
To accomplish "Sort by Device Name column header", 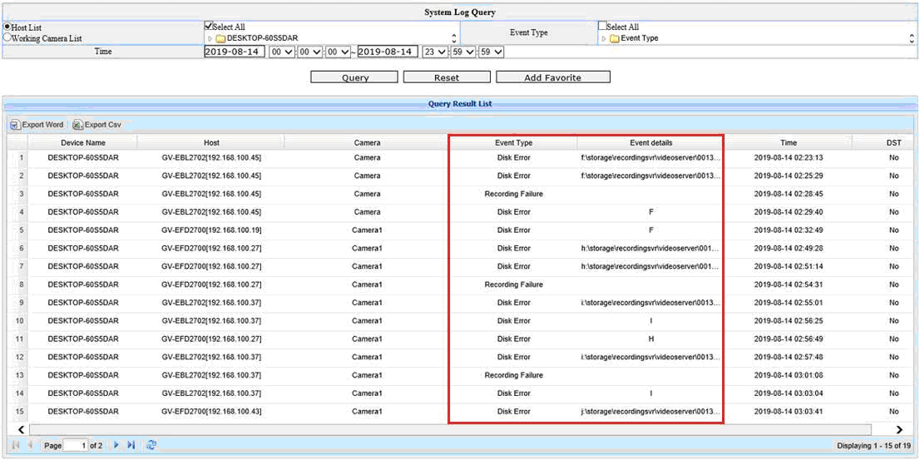I will pos(82,142).
